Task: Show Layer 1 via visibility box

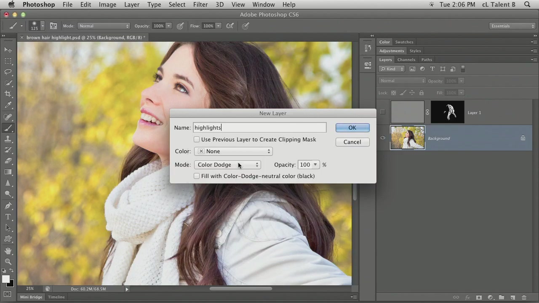Action: 382,112
